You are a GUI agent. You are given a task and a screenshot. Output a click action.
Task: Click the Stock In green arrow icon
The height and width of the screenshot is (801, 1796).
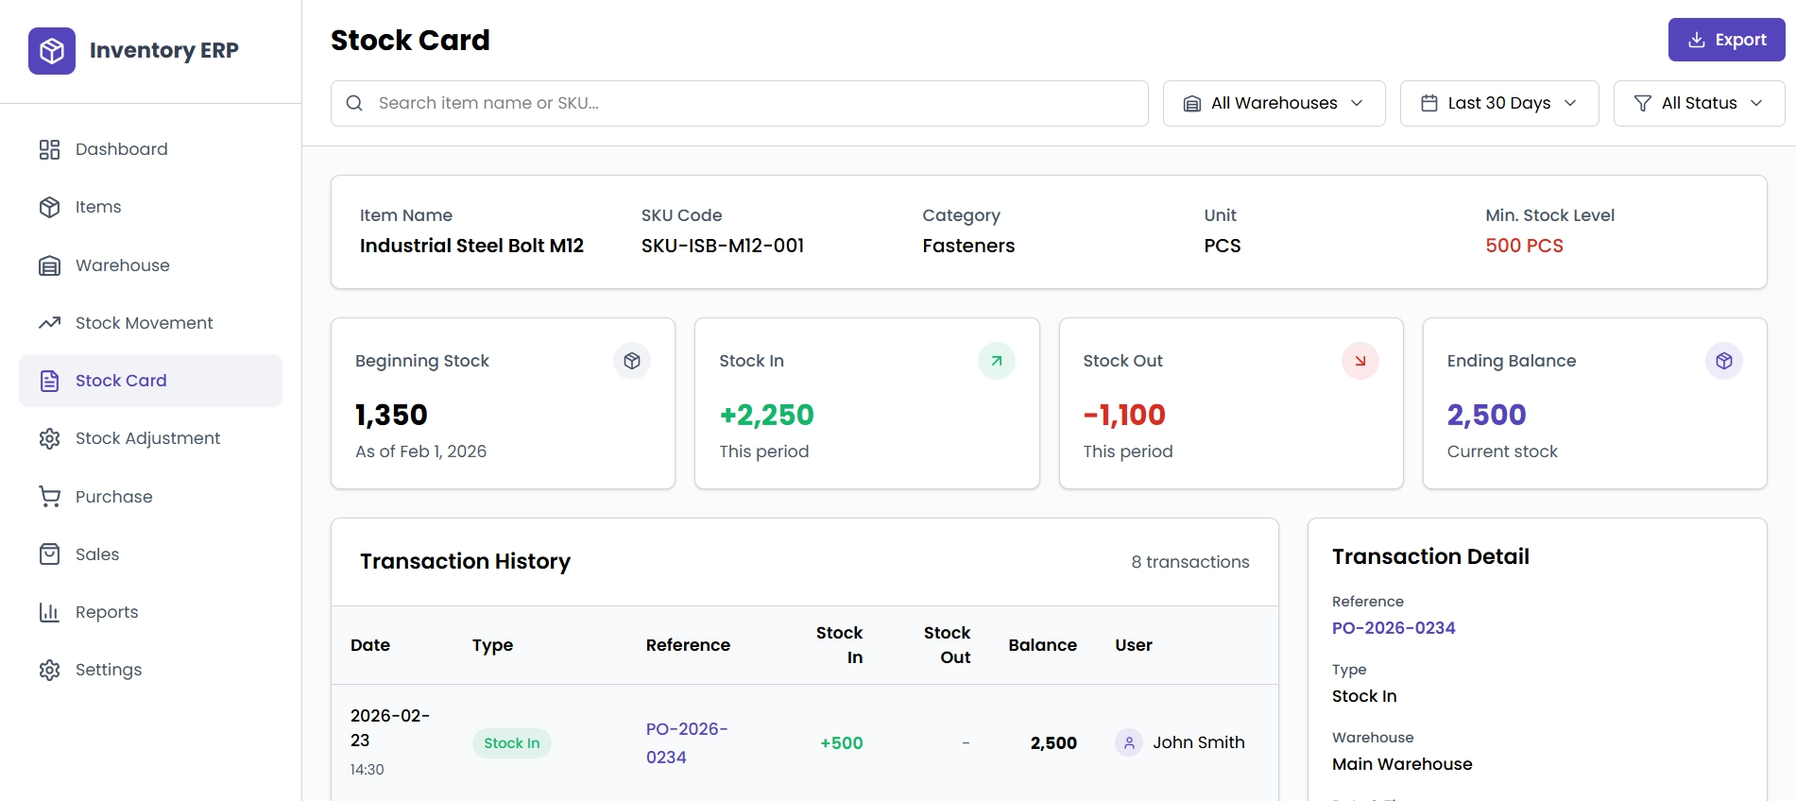tap(996, 361)
